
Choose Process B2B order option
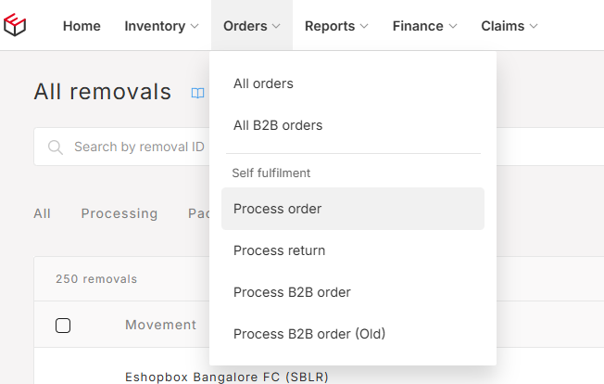pyautogui.click(x=353, y=292)
